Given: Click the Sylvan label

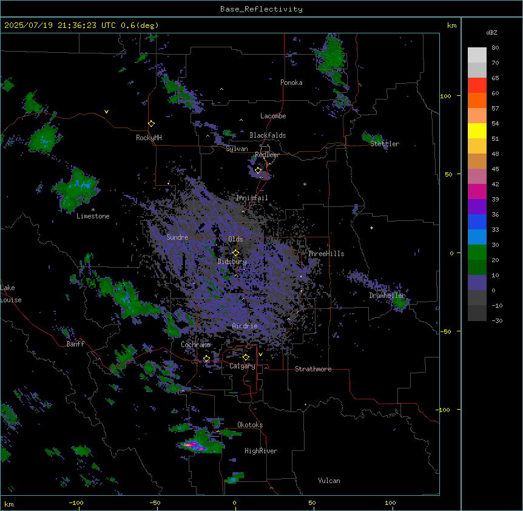Looking at the screenshot, I should [x=237, y=149].
